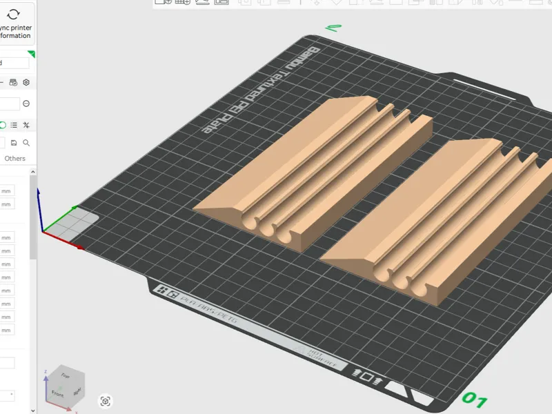Click the Front face of the view cube

(x=58, y=393)
